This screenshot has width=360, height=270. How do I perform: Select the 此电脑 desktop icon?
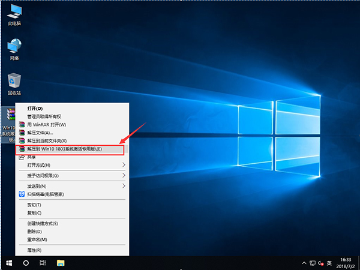(x=14, y=15)
